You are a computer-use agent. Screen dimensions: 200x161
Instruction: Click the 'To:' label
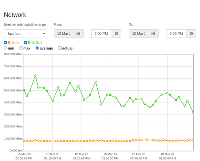tap(131, 25)
